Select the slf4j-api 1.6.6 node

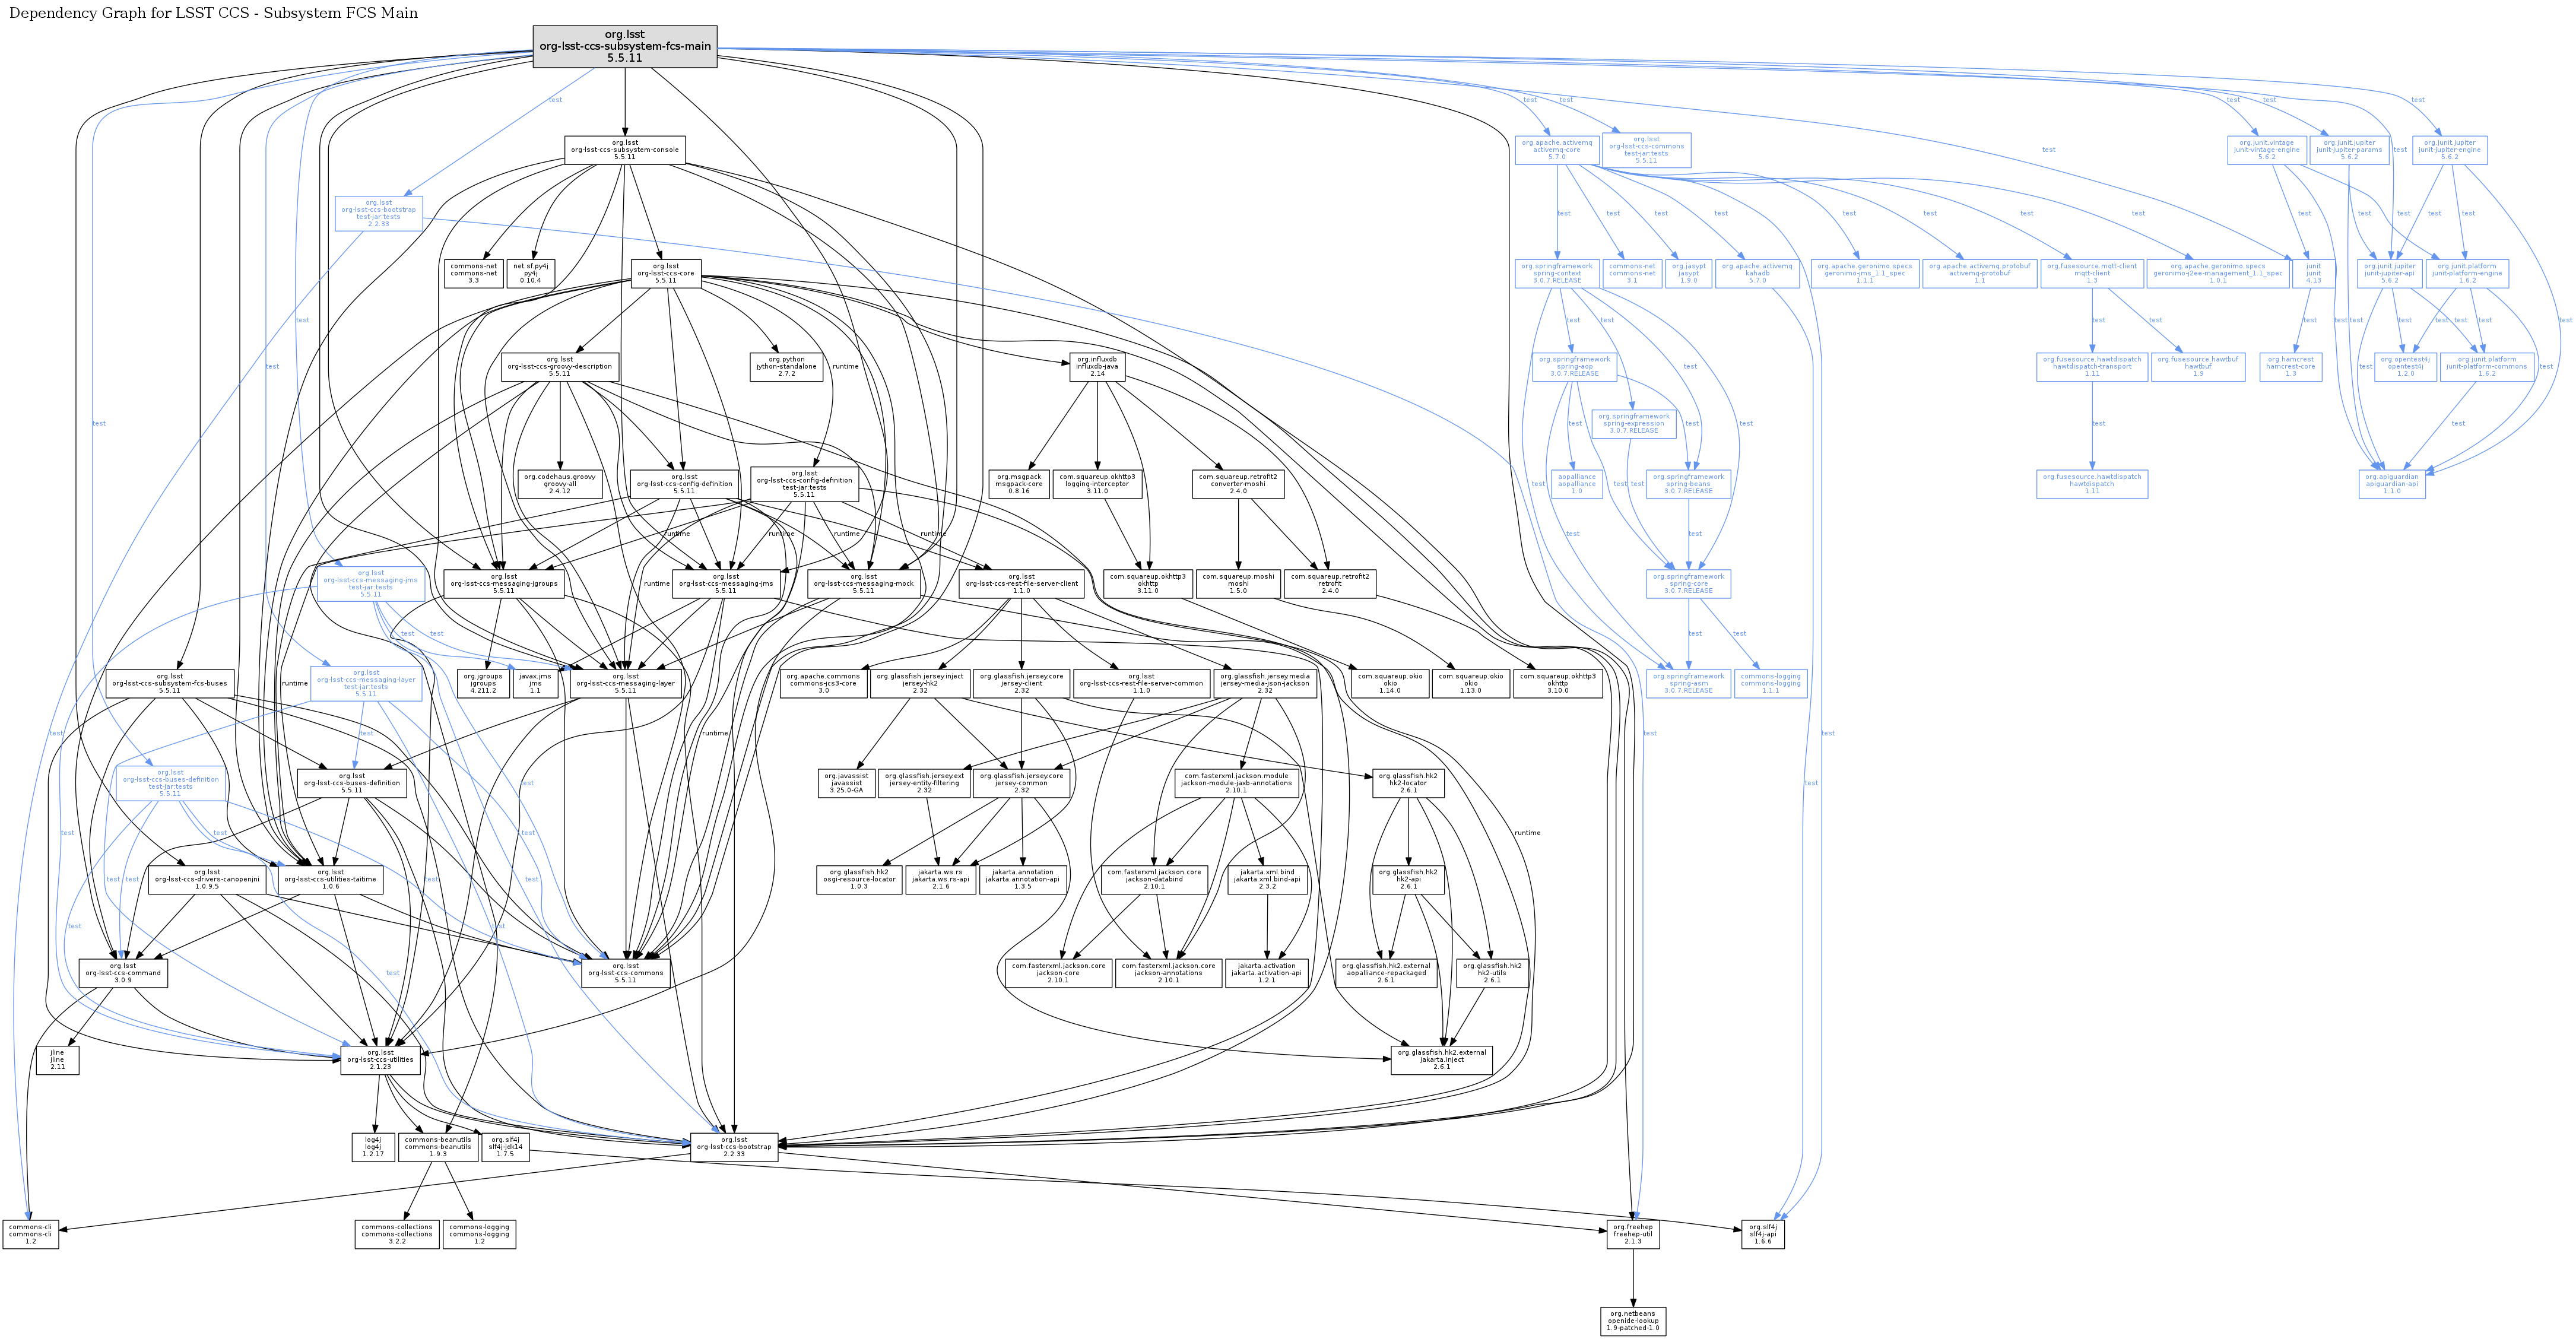[x=1762, y=1234]
